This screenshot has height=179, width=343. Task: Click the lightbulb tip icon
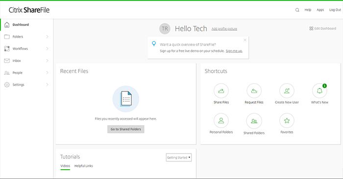pyautogui.click(x=154, y=44)
